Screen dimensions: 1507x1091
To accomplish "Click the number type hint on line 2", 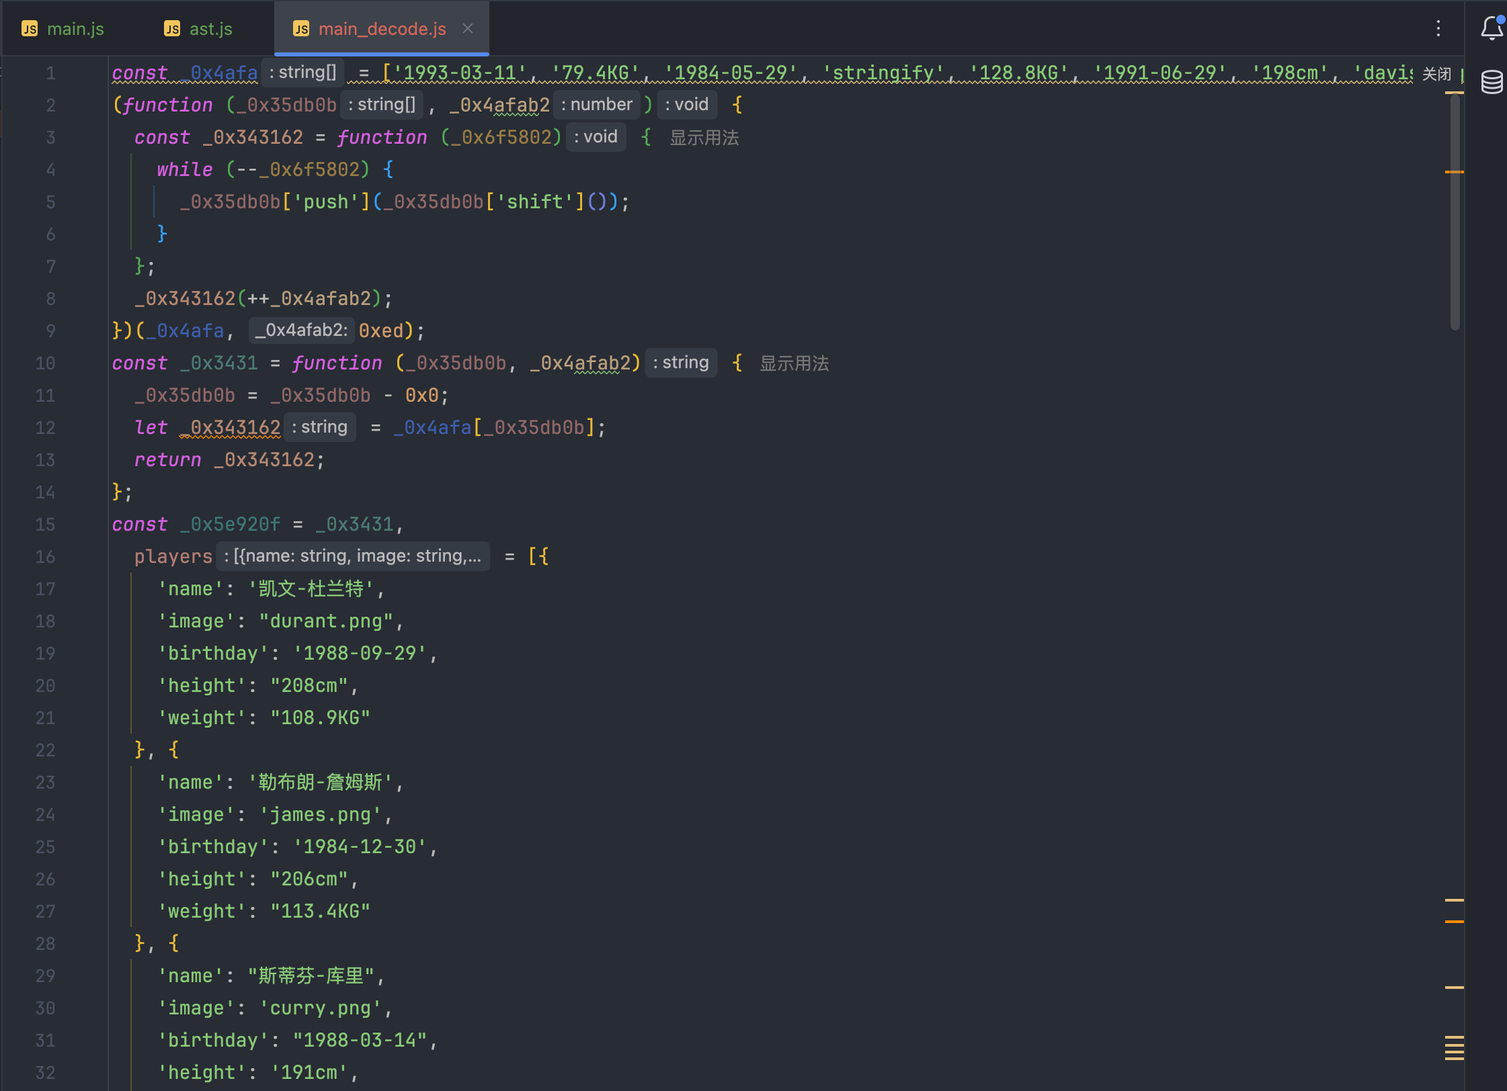I will [x=596, y=105].
